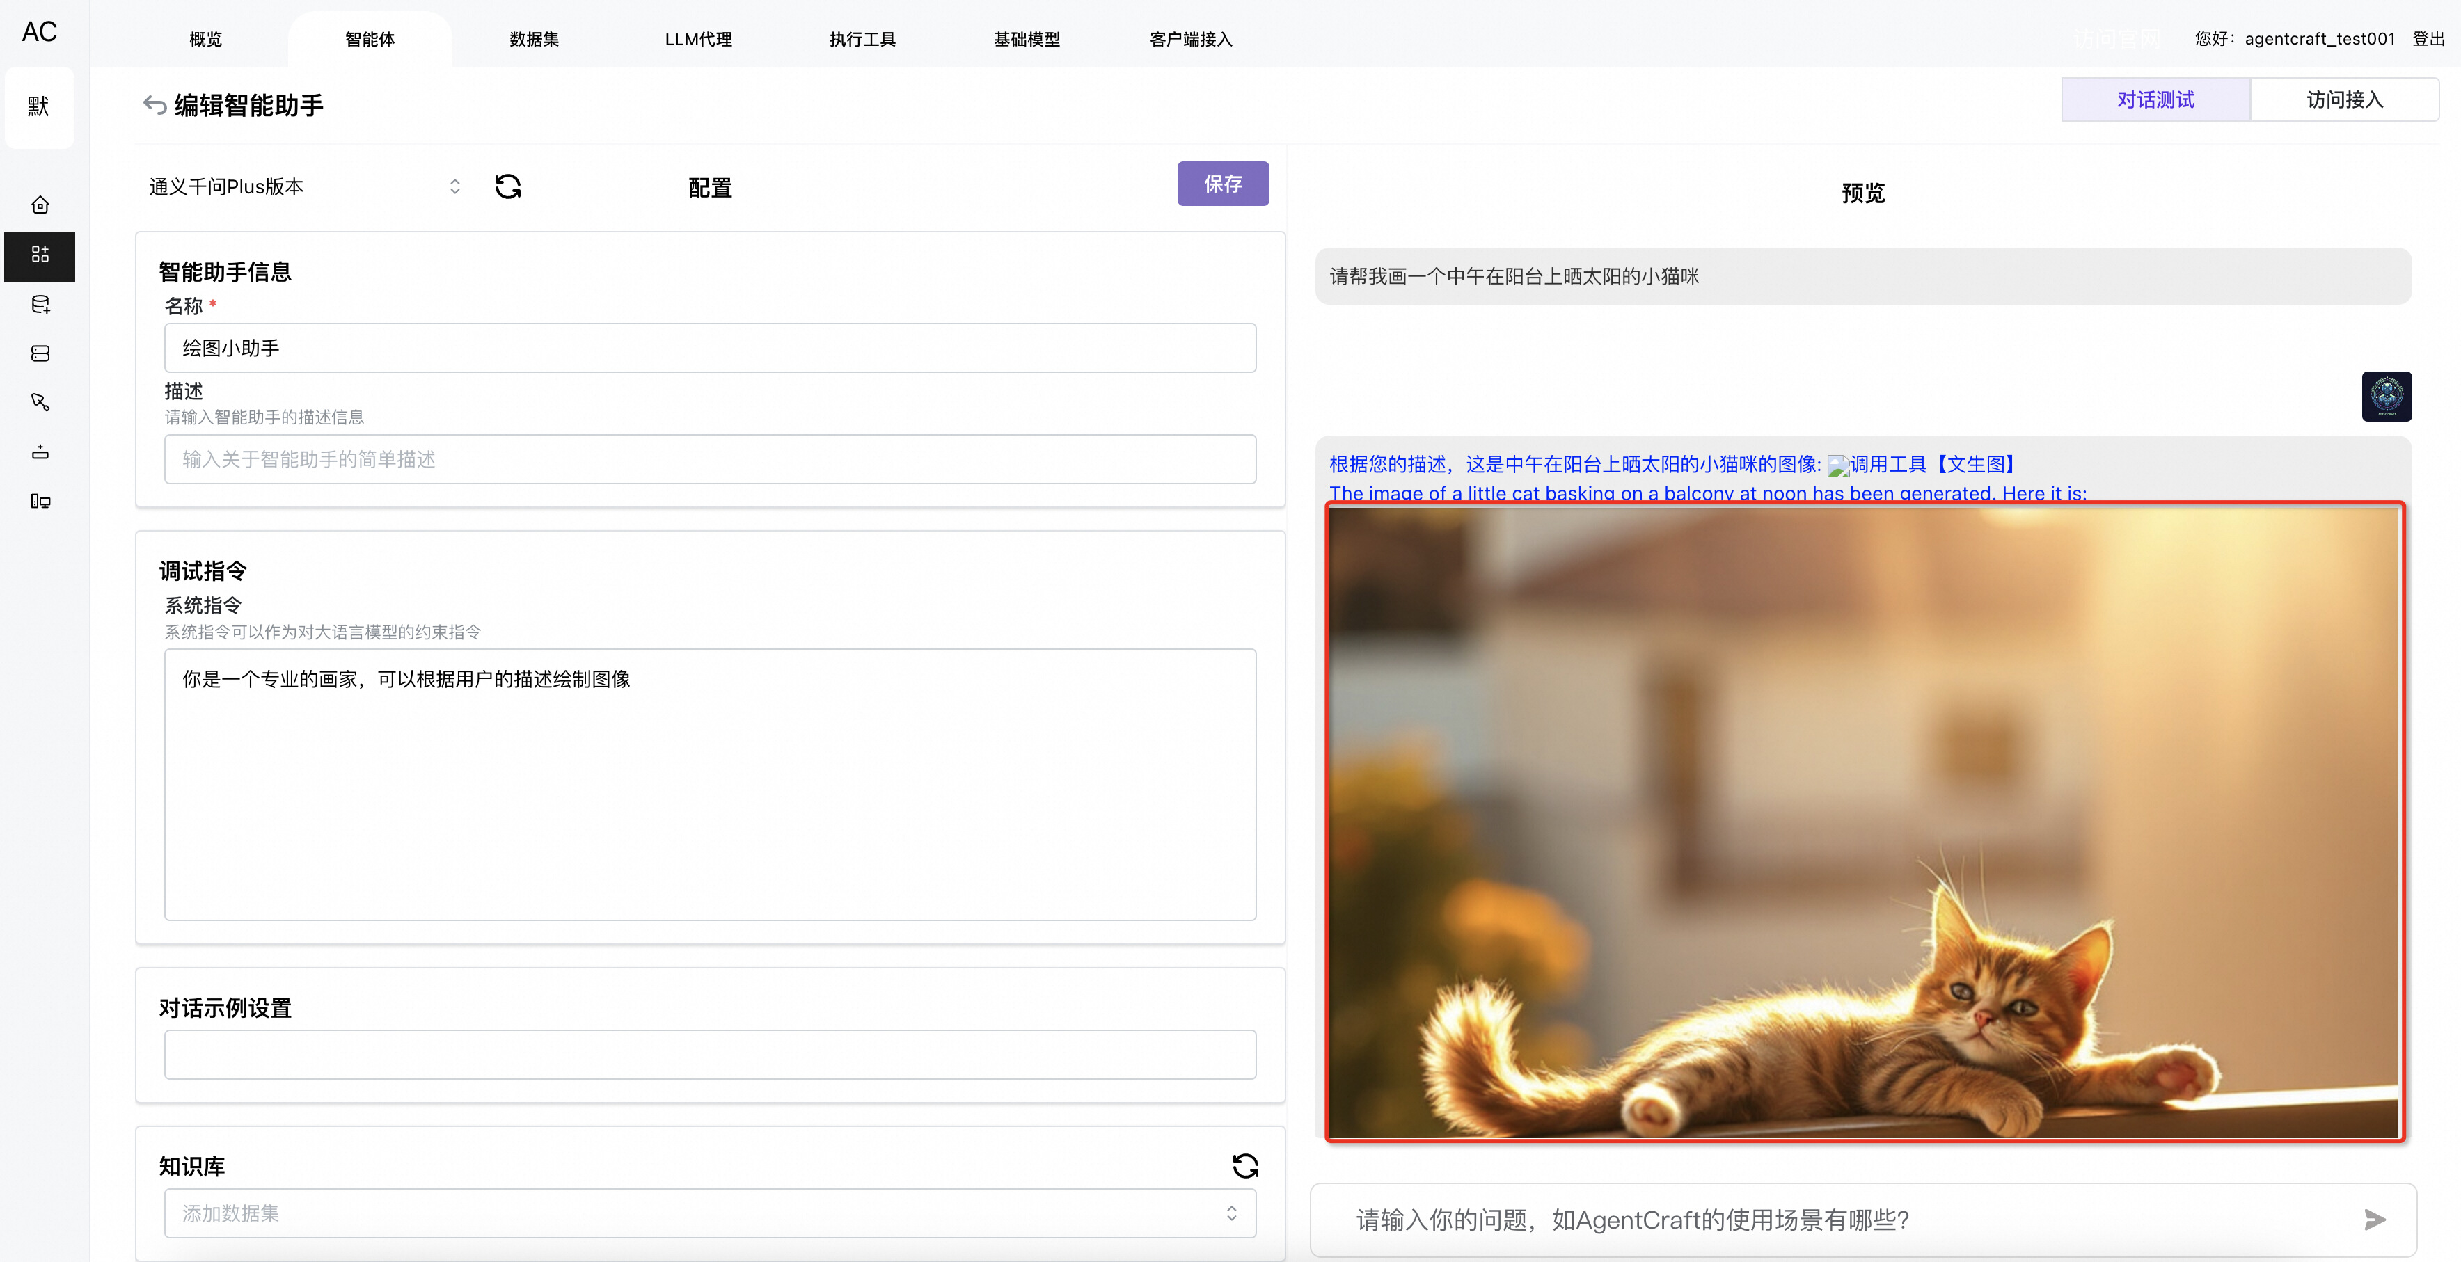Click the tools wrench icon in sidebar

pyautogui.click(x=40, y=403)
